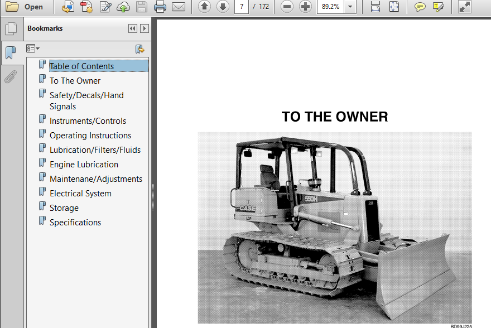Switch to Read mode full-screen icon
Viewport: 491px width, 328px height.
pyautogui.click(x=465, y=7)
